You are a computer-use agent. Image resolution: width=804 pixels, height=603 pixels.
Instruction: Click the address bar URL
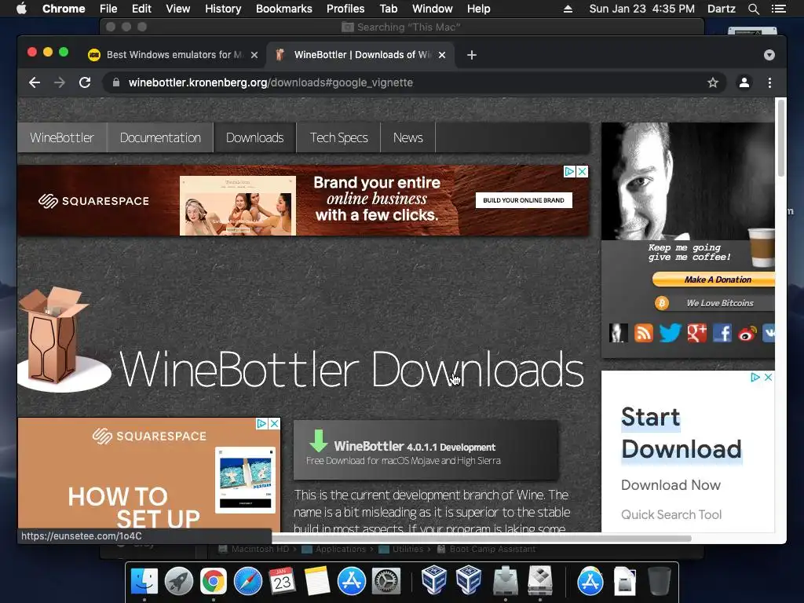click(271, 82)
